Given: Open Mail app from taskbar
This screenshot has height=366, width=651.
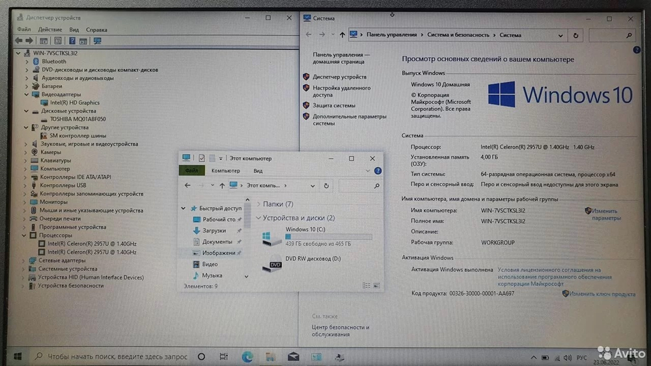Looking at the screenshot, I should click(293, 356).
